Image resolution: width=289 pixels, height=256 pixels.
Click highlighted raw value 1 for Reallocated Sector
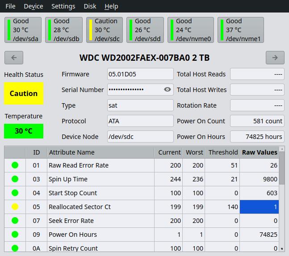[x=259, y=207]
